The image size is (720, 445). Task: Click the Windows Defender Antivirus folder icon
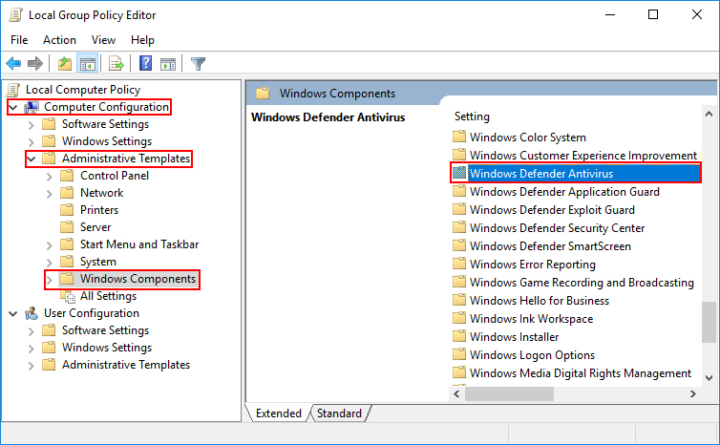459,173
